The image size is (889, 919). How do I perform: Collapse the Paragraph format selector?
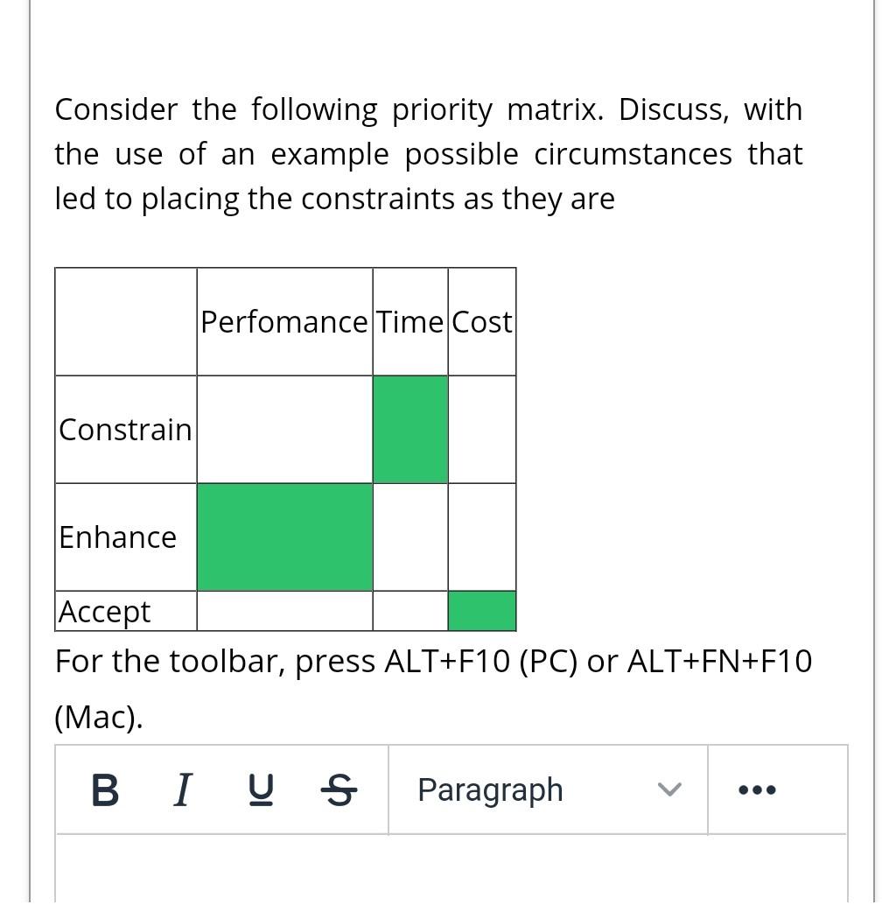tap(668, 789)
